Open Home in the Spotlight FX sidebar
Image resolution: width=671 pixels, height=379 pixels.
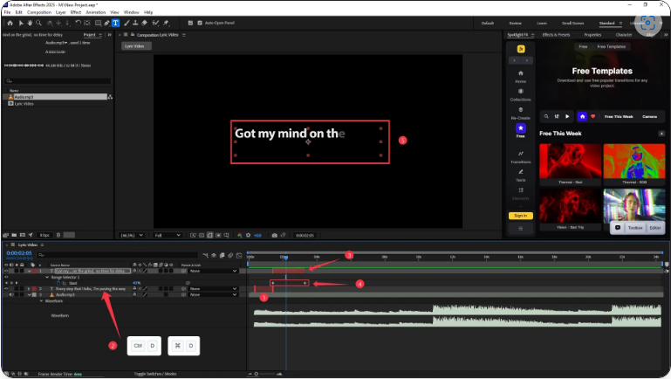[x=520, y=76]
